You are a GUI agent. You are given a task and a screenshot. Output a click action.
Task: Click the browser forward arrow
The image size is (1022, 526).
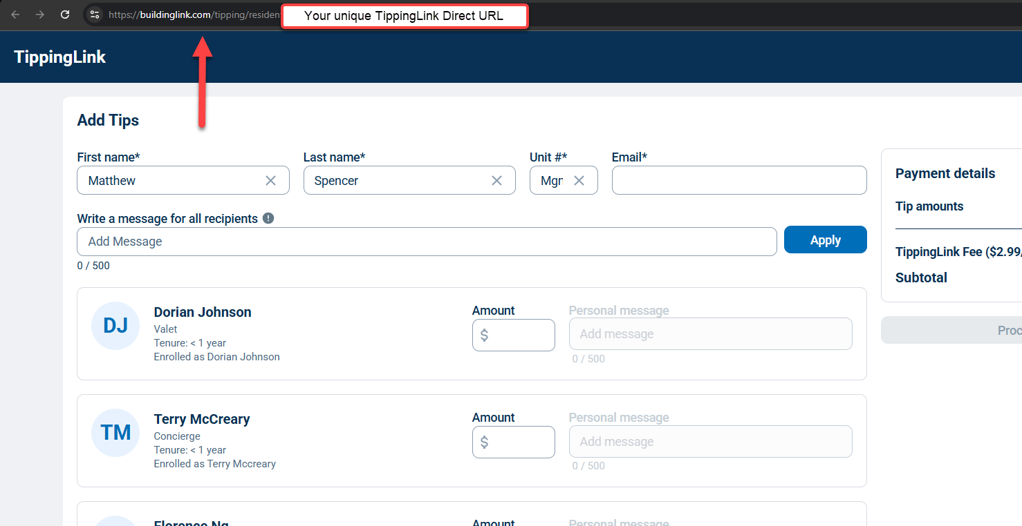(x=40, y=14)
